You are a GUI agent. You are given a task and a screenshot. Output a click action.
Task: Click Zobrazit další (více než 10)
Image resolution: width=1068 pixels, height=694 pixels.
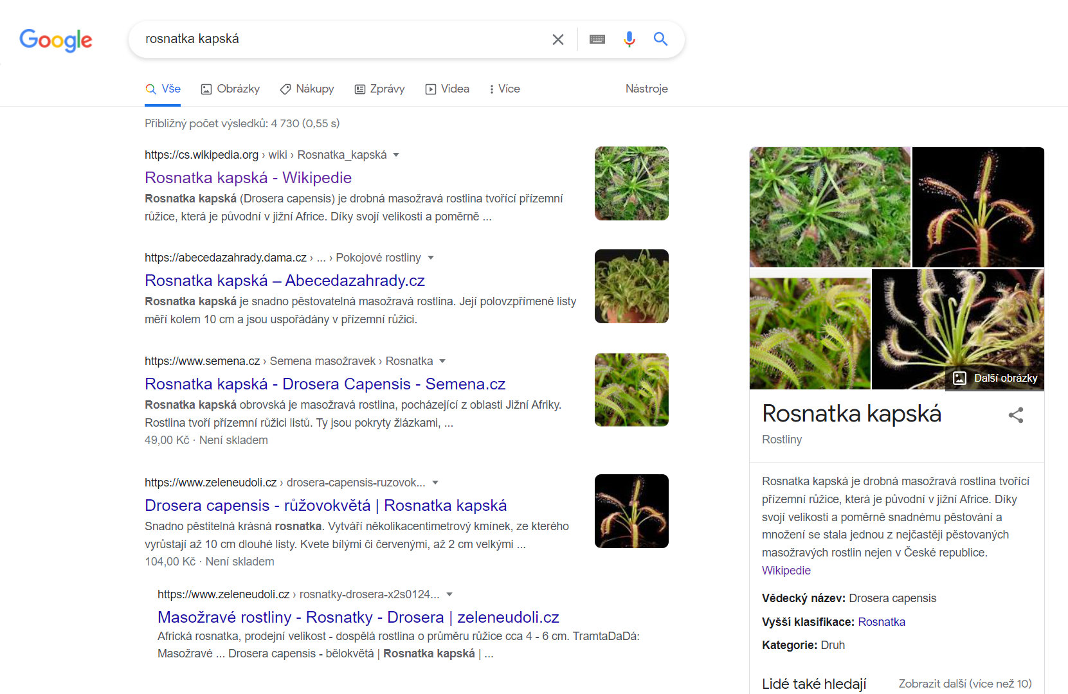(965, 684)
